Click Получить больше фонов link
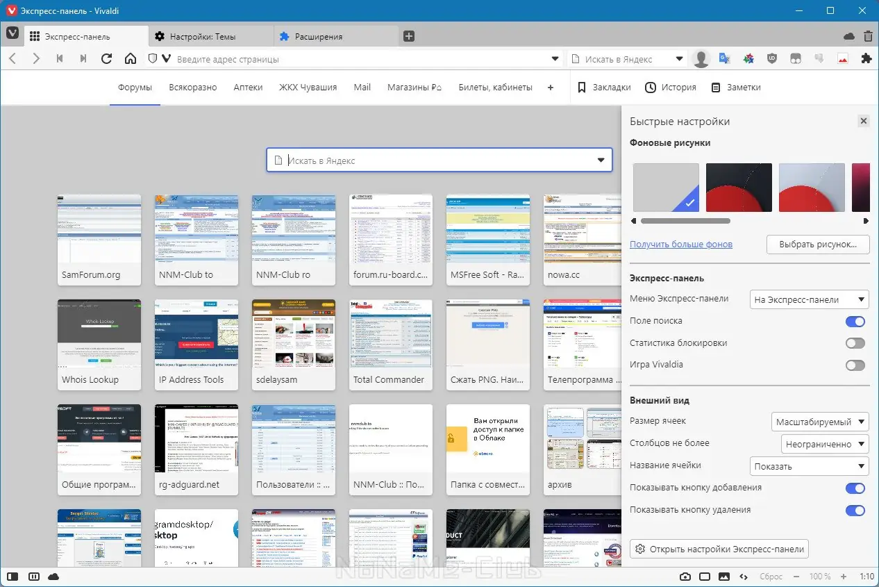 [x=681, y=245]
